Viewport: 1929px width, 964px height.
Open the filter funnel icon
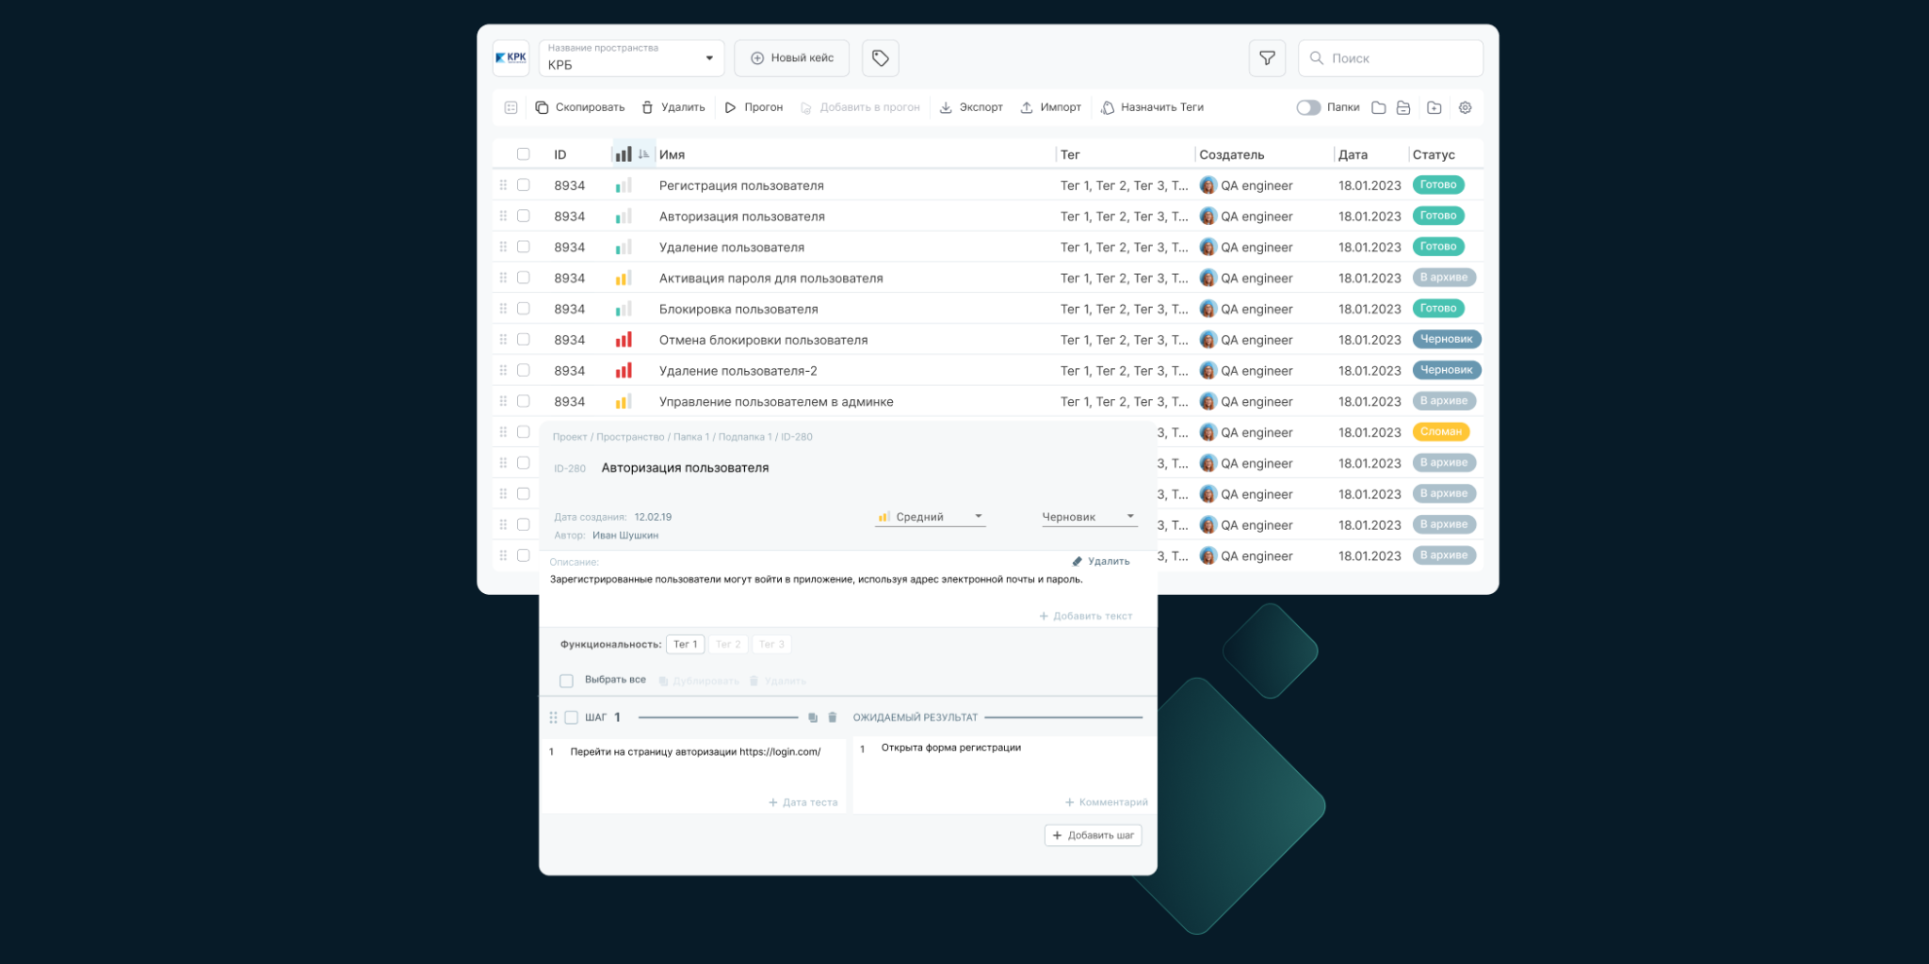coord(1267,58)
